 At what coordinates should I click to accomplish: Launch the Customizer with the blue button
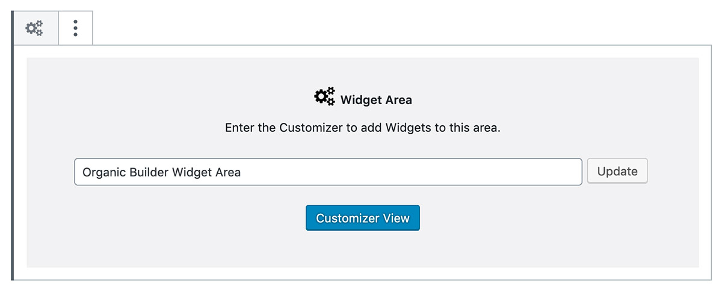pyautogui.click(x=363, y=218)
